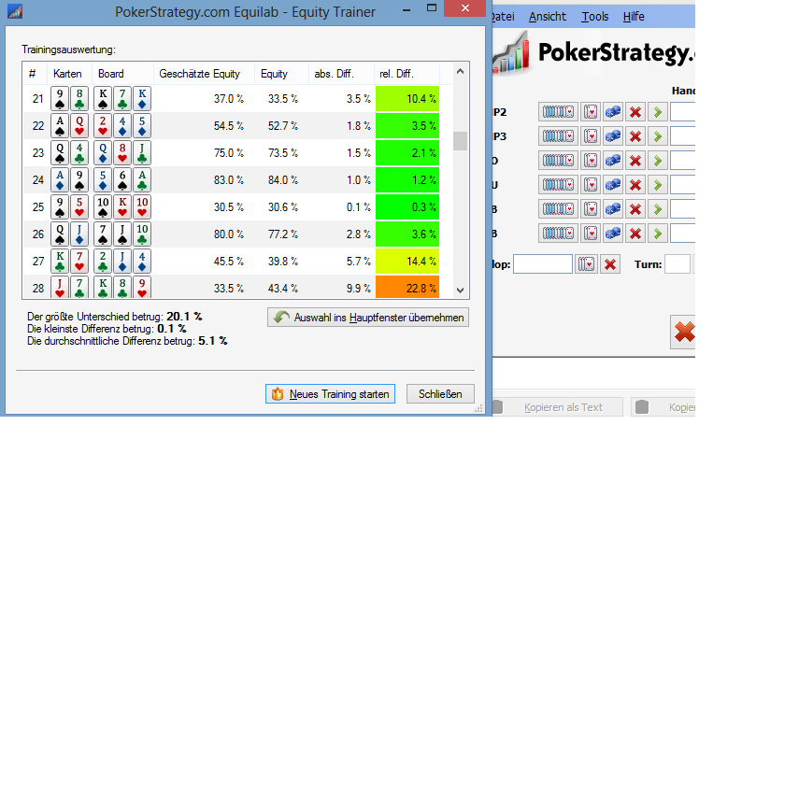The width and height of the screenshot is (799, 794).
Task: Click the 9 of spades card in row 21
Action: tap(60, 99)
